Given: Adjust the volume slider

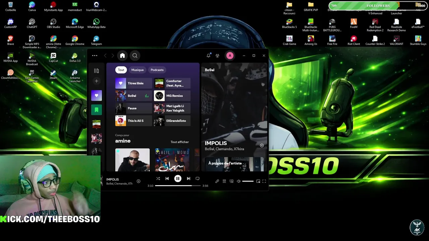Looking at the screenshot, I should point(248,181).
